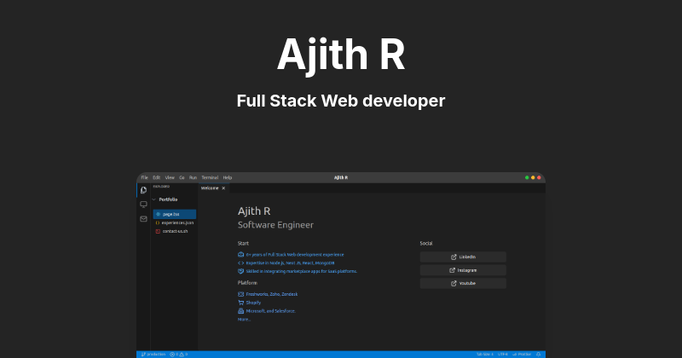Click the More... link under Platform
This screenshot has height=358, width=682.
244,320
